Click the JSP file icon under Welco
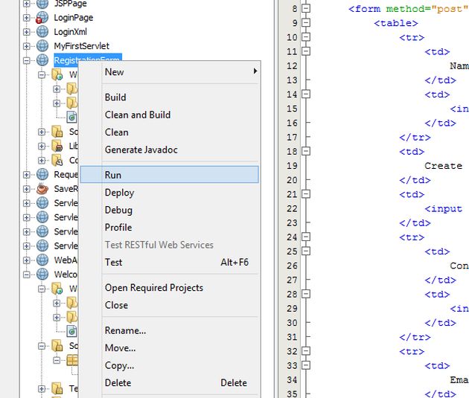Viewport: 469px width, 398px height. tap(71, 331)
